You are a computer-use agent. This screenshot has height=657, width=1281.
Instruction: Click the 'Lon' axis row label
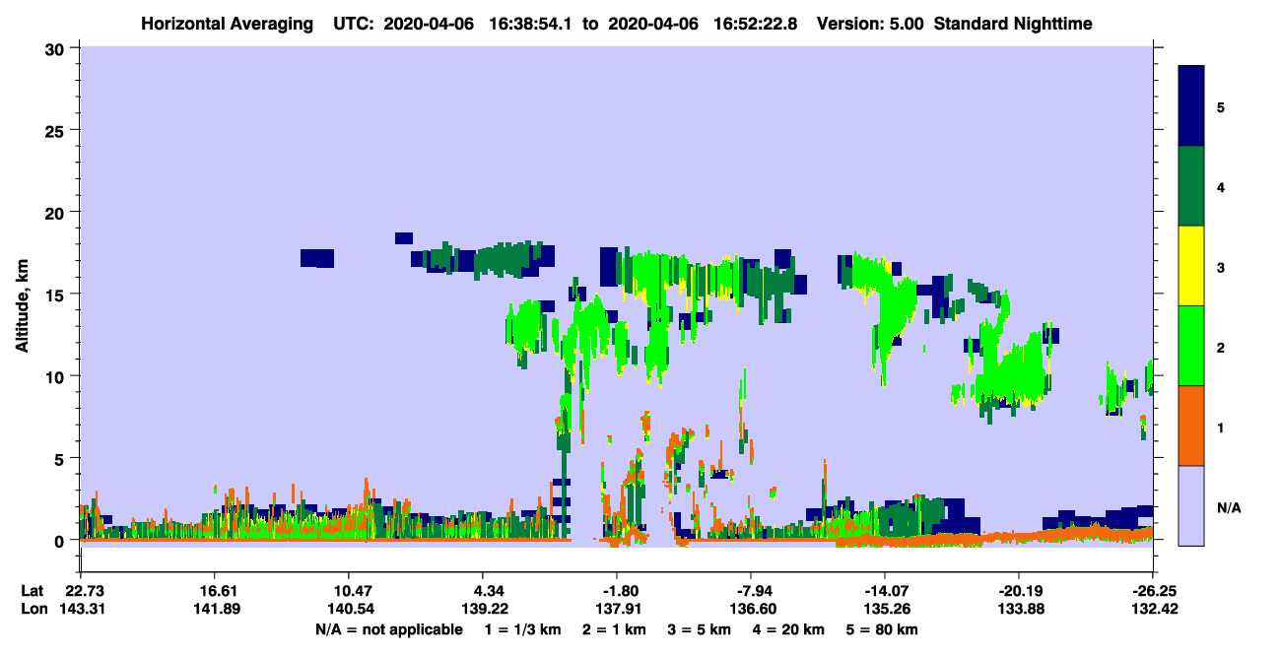(x=34, y=610)
